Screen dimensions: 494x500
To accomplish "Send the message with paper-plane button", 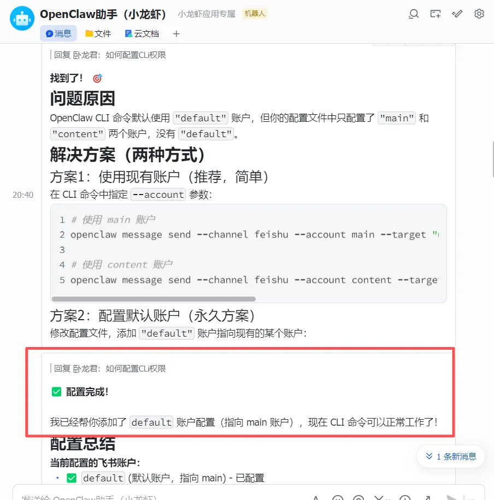I will pyautogui.click(x=452, y=497).
